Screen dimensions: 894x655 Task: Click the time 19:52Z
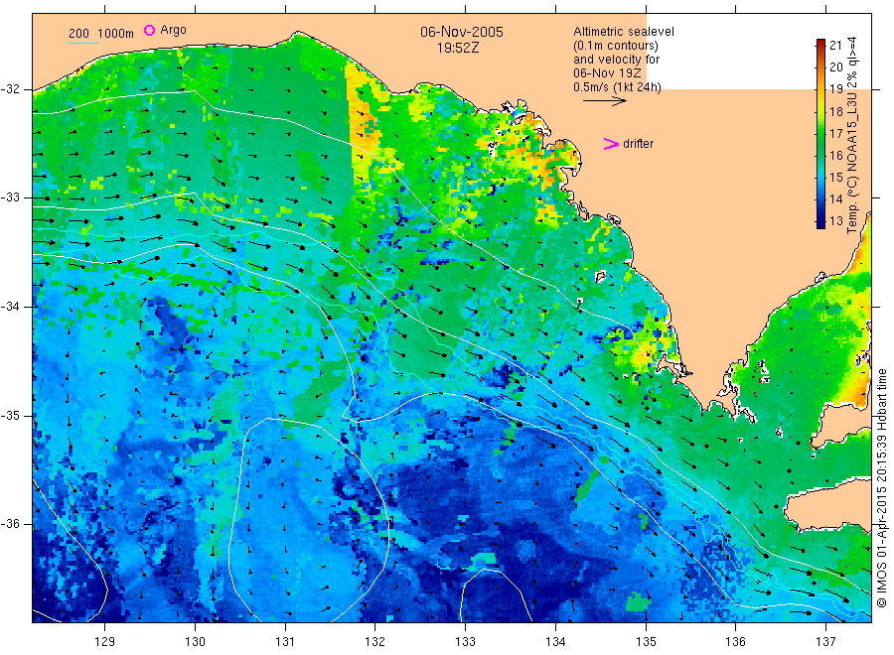[458, 48]
